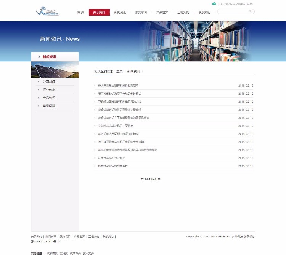Select 产品知识 in the sidebar

[x=49, y=98]
